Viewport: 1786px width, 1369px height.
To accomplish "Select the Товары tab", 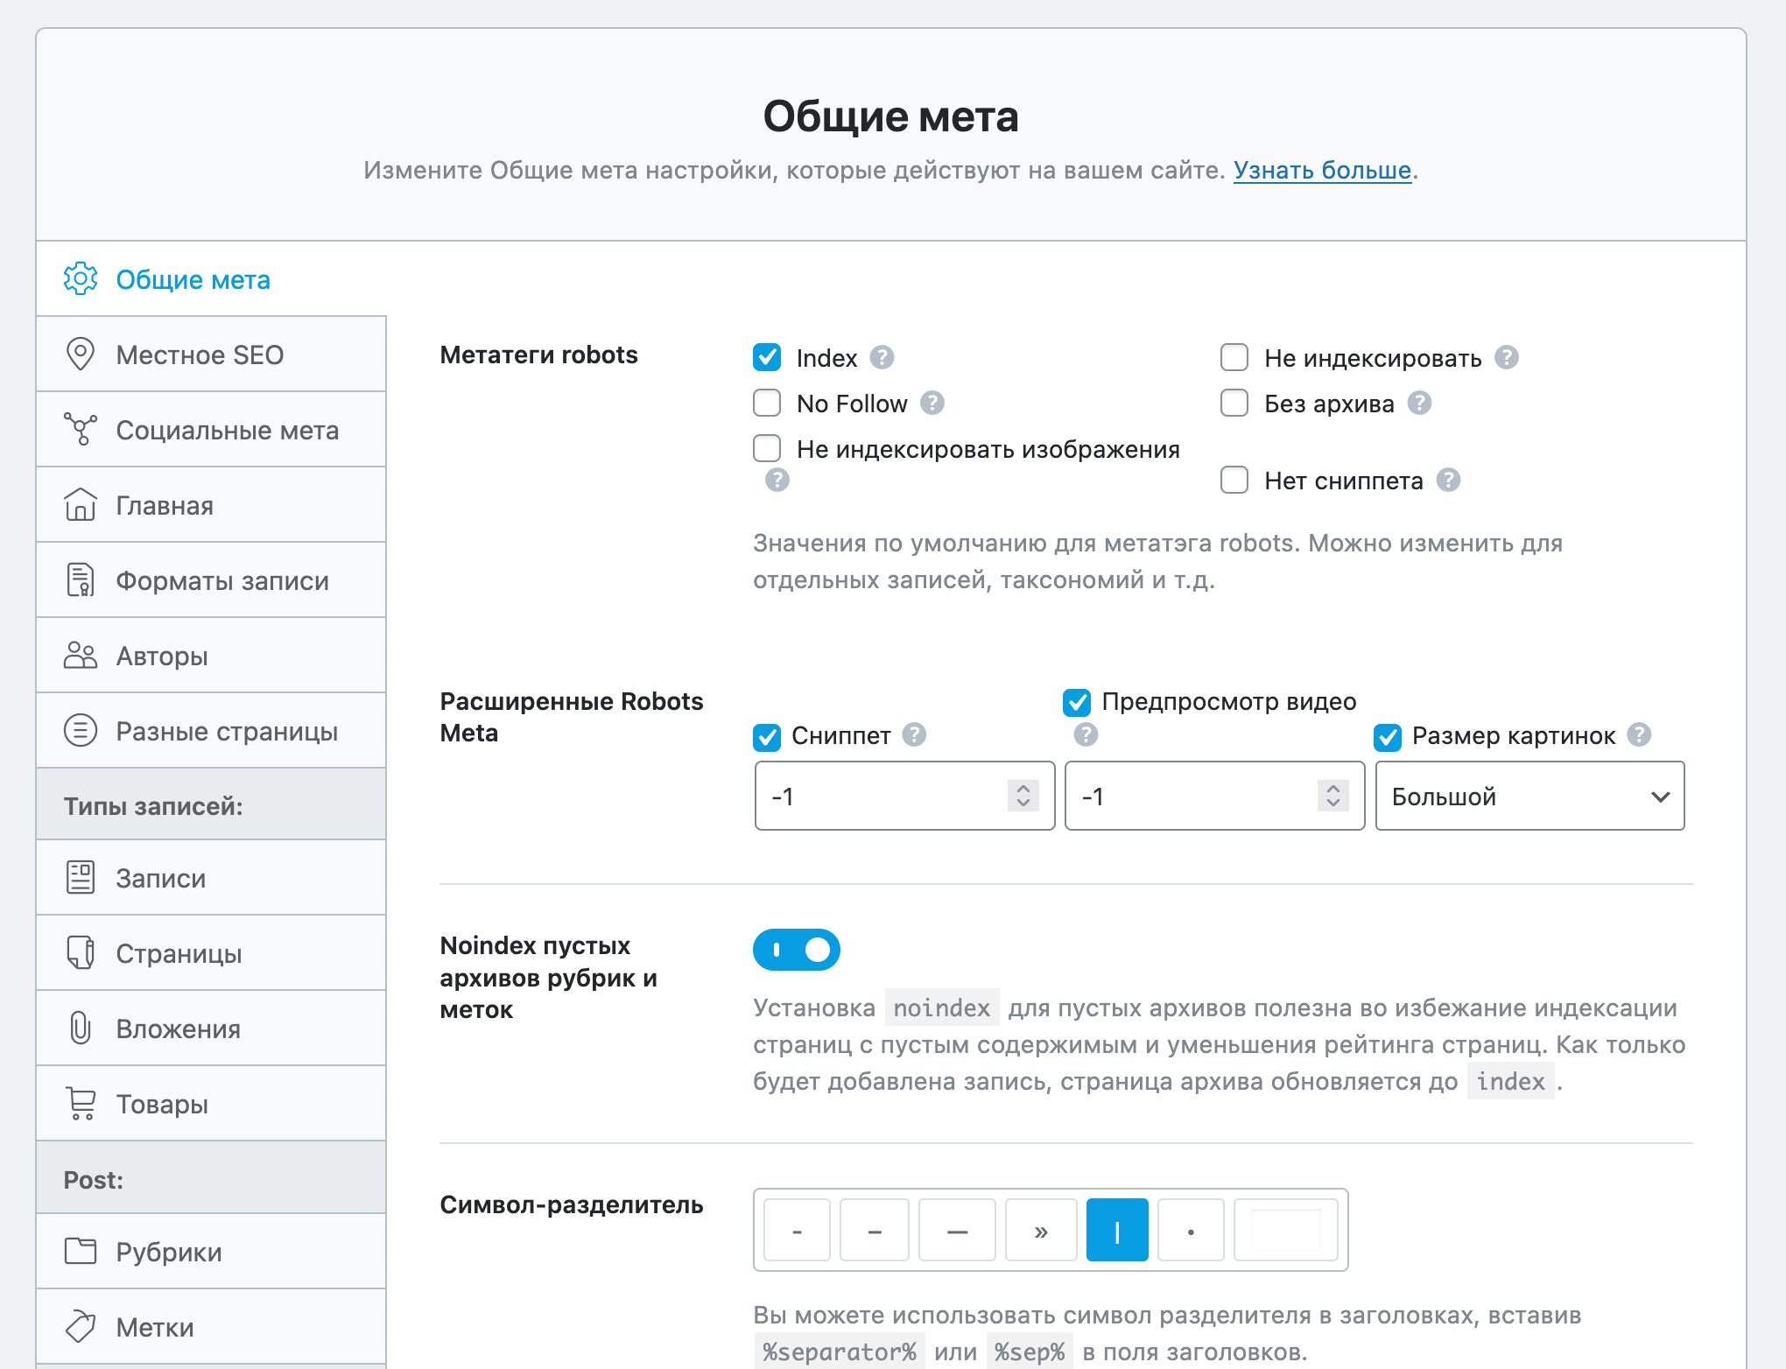I will (x=211, y=1104).
